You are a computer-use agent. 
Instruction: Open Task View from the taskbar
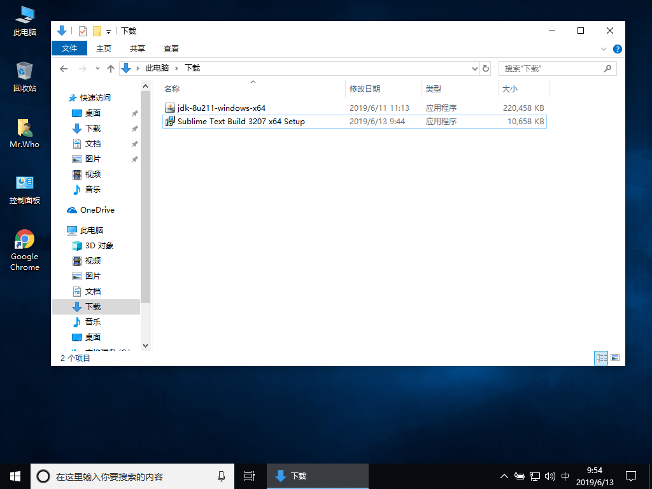pos(250,476)
